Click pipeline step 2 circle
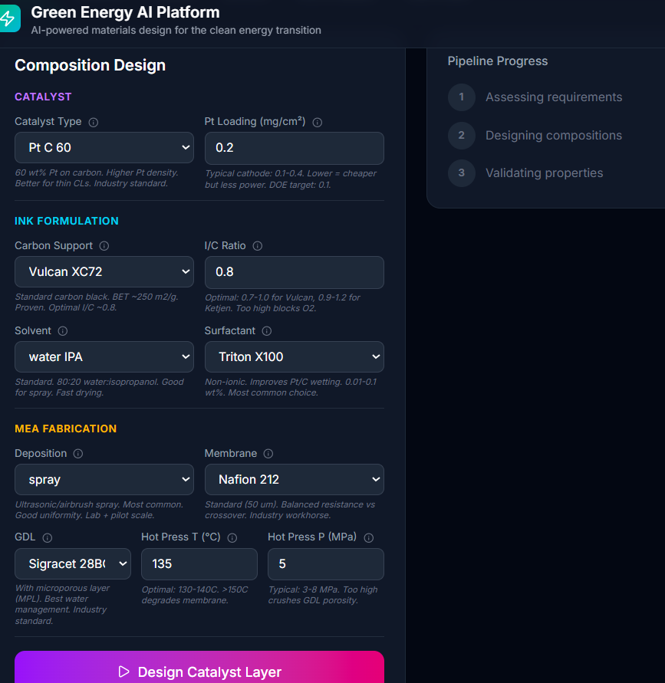The height and width of the screenshot is (683, 665). [x=462, y=136]
